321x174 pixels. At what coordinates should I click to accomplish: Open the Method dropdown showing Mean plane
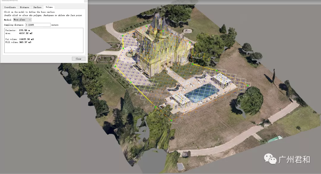pos(22,20)
